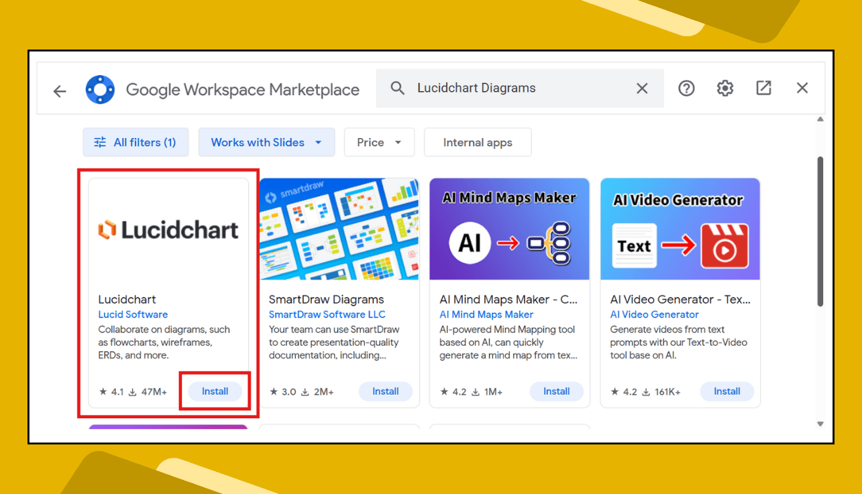Toggle the Works with Slides filter

258,142
